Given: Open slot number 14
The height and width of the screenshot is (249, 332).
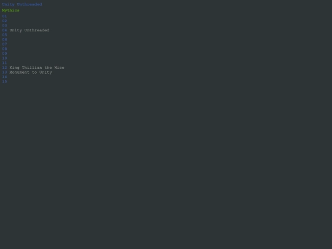Looking at the screenshot, I should [x=4, y=77].
